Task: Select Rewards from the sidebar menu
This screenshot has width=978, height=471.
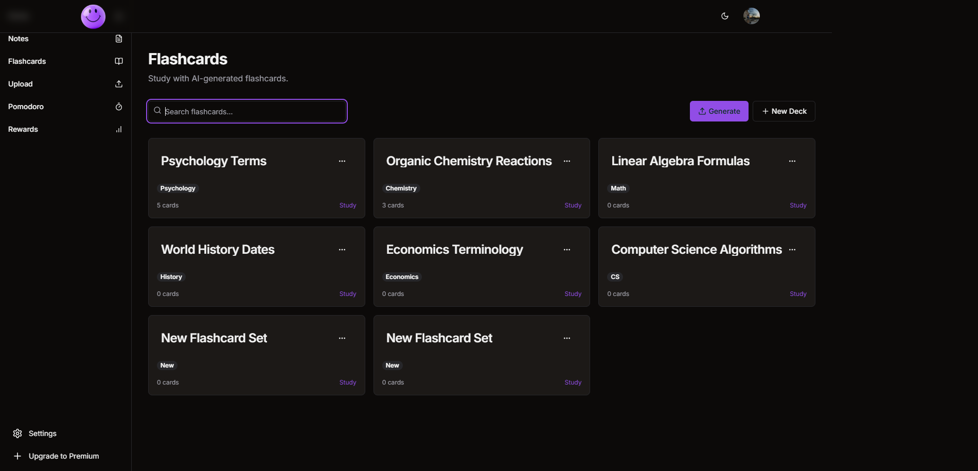Action: tap(23, 129)
